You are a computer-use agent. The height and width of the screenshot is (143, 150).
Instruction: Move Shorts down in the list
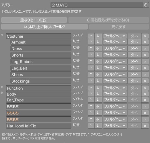click(98, 55)
